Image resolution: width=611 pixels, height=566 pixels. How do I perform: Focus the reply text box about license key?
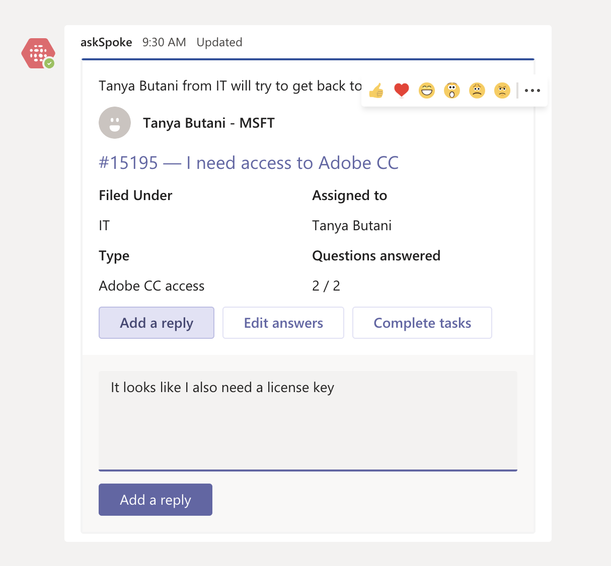pyautogui.click(x=308, y=421)
